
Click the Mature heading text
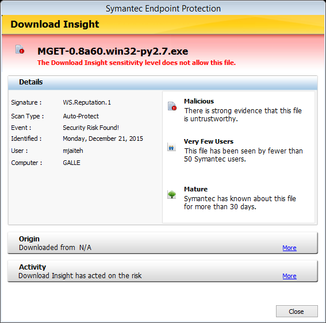195,189
